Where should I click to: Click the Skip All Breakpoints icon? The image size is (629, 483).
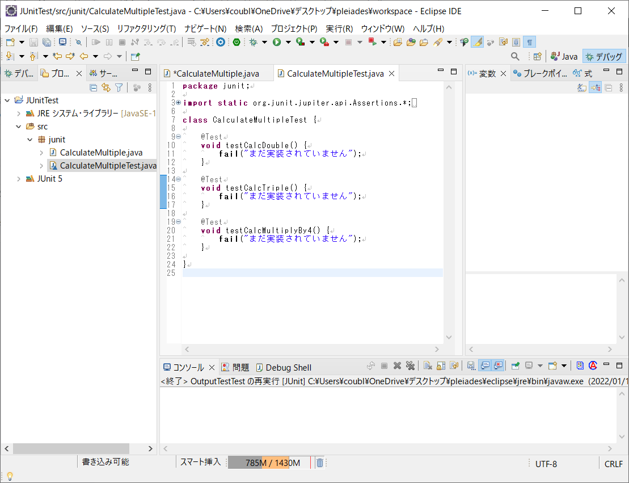[x=79, y=42]
